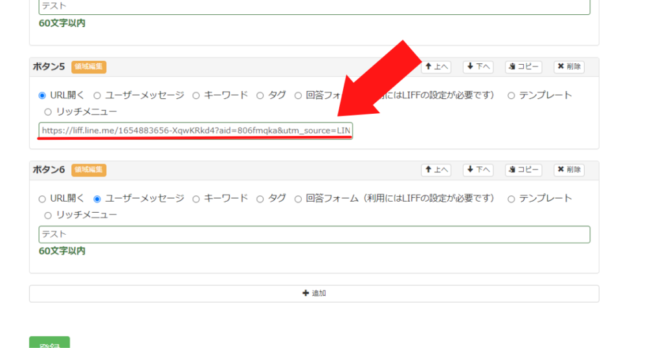Focus the liff.line.me URL field in ボタン5
Viewport: 663px width, 348px height.
tap(196, 131)
